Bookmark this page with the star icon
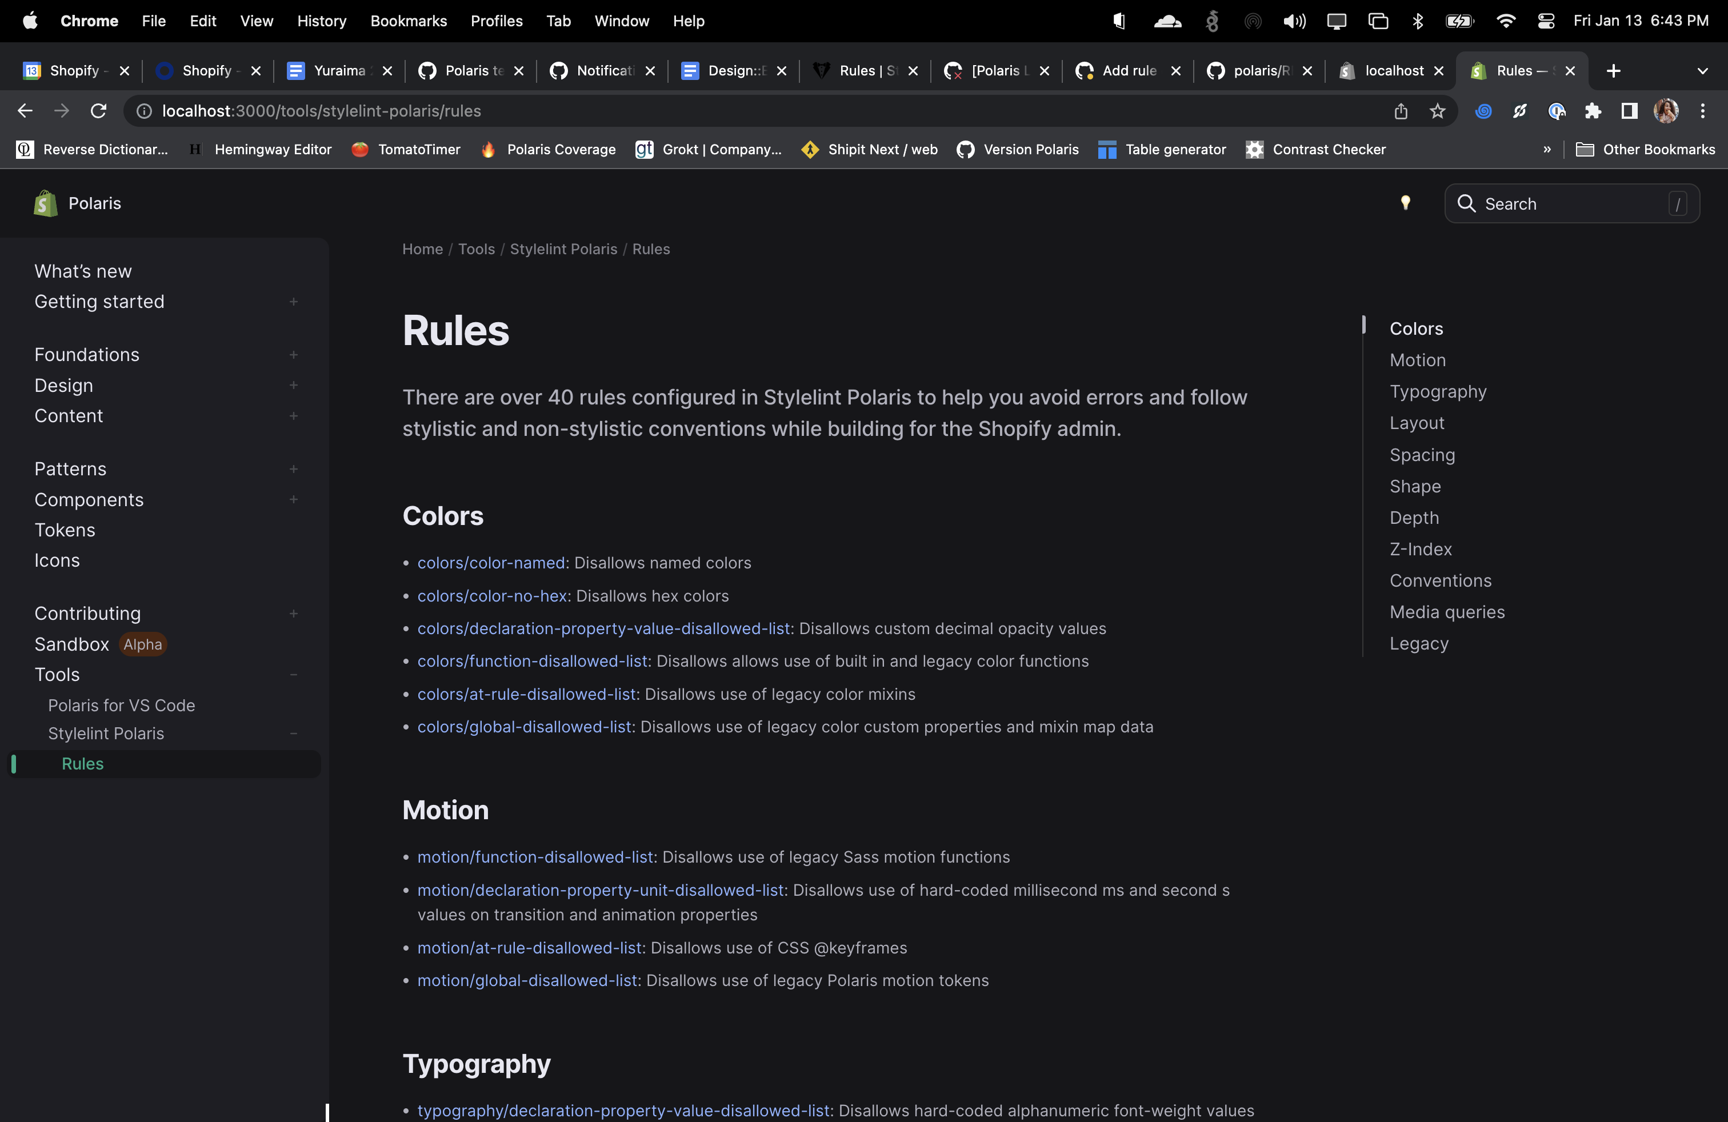The image size is (1728, 1122). tap(1438, 111)
